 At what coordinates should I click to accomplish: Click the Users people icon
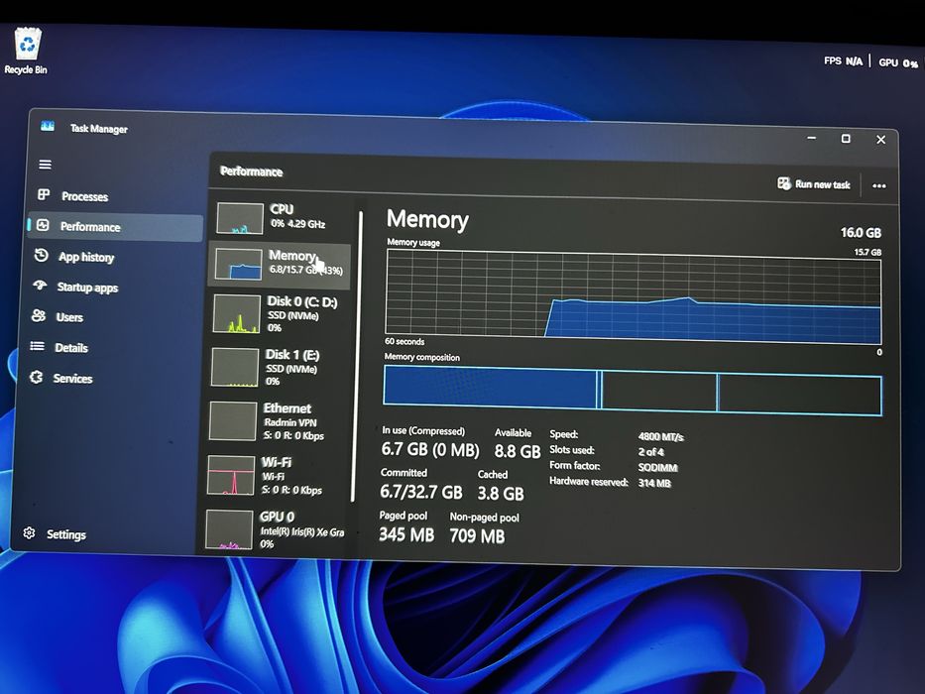(x=39, y=315)
